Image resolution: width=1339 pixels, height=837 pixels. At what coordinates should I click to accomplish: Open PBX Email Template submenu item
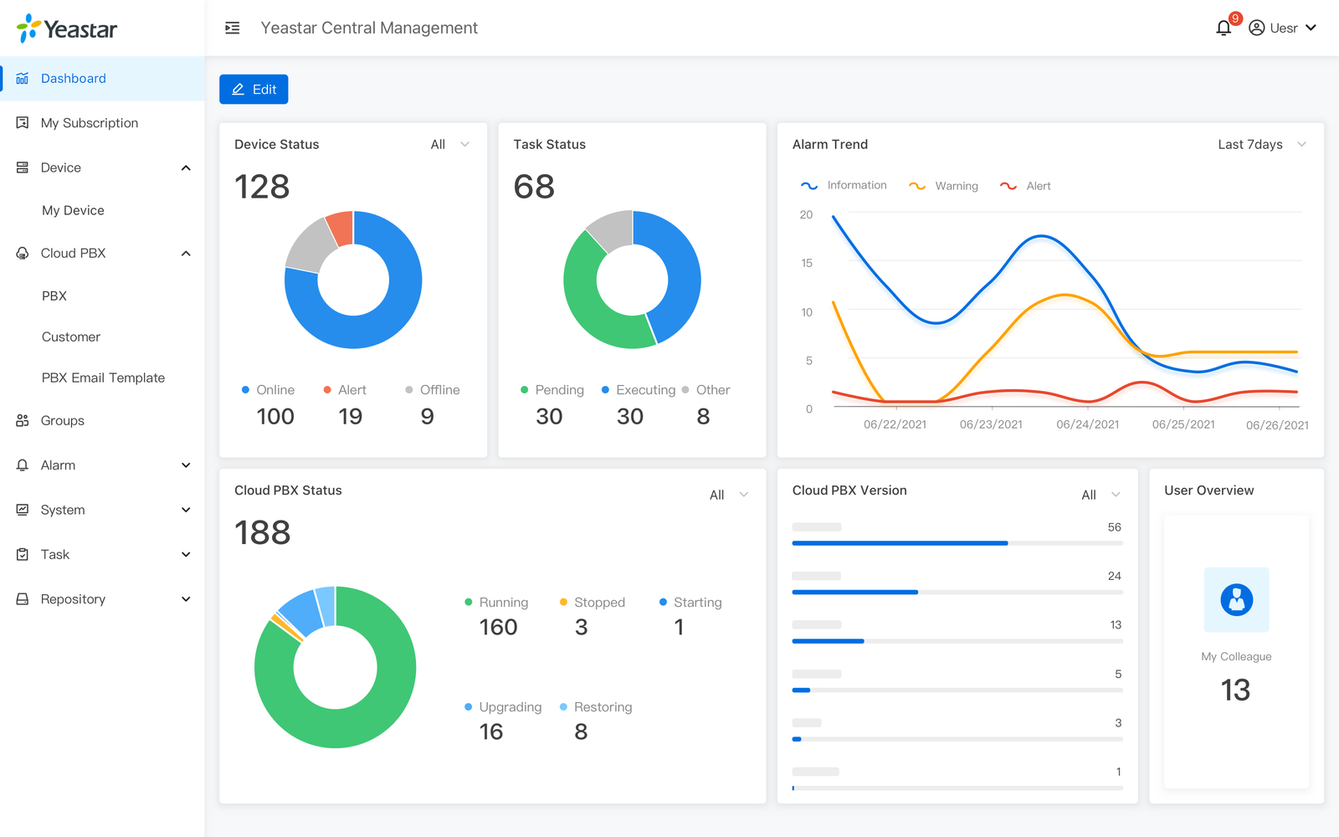(102, 377)
